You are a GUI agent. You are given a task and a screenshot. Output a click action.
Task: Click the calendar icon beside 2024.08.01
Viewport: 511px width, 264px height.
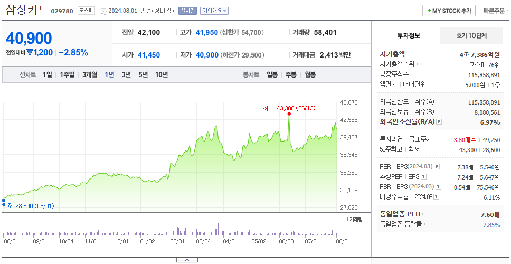(x=103, y=11)
